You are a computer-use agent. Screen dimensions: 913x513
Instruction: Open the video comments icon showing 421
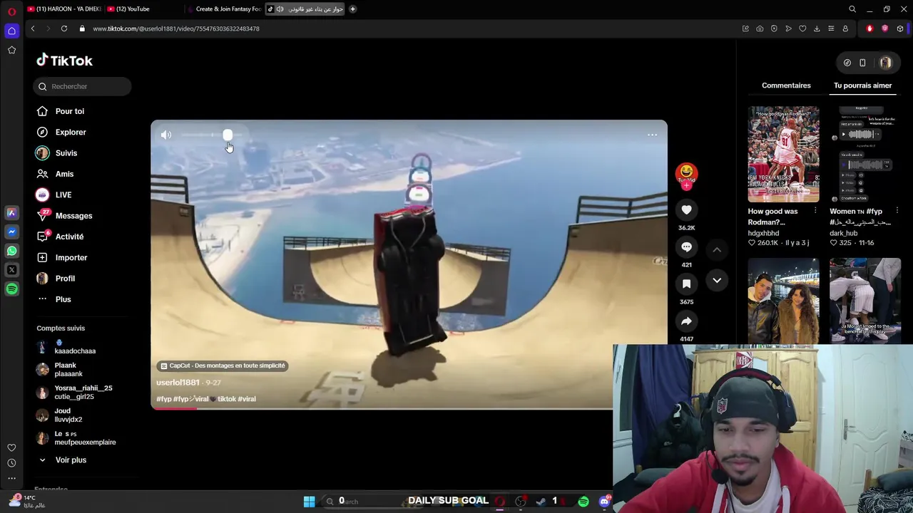[x=686, y=247]
